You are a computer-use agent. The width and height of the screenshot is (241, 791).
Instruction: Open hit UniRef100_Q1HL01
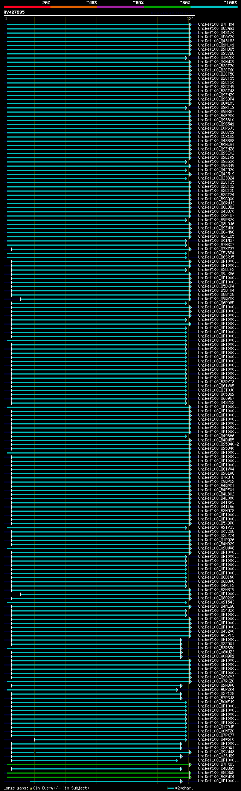[216, 45]
